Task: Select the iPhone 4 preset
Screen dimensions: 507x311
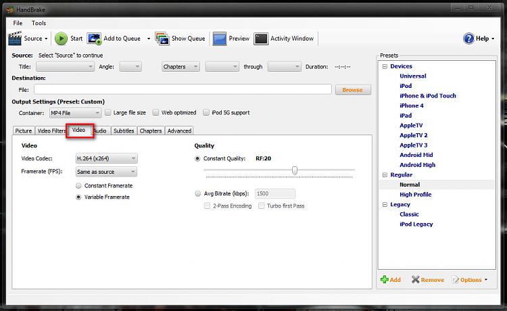Action: click(x=411, y=105)
